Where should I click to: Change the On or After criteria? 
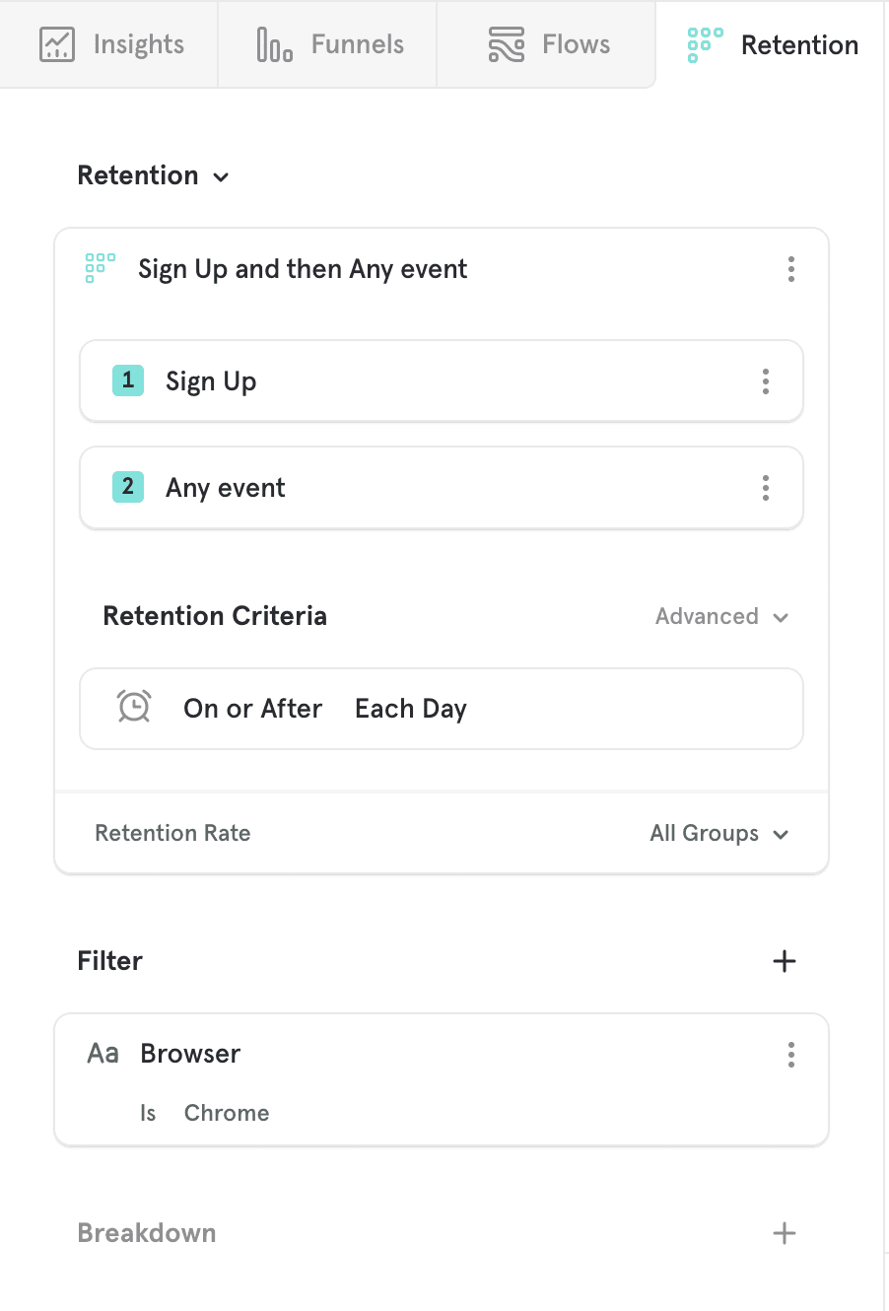point(253,709)
